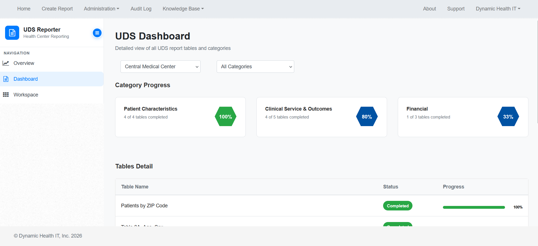
Task: Open the Dynamic Health IT user menu
Action: click(498, 9)
